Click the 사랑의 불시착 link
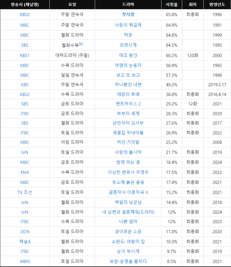Screen dimensions: 231x267 tap(128, 152)
